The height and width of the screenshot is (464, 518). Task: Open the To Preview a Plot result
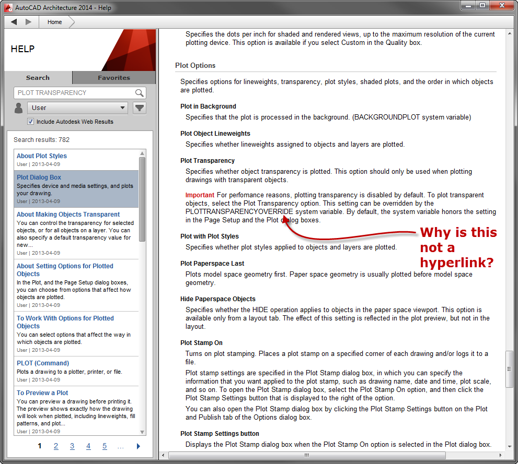[42, 393]
